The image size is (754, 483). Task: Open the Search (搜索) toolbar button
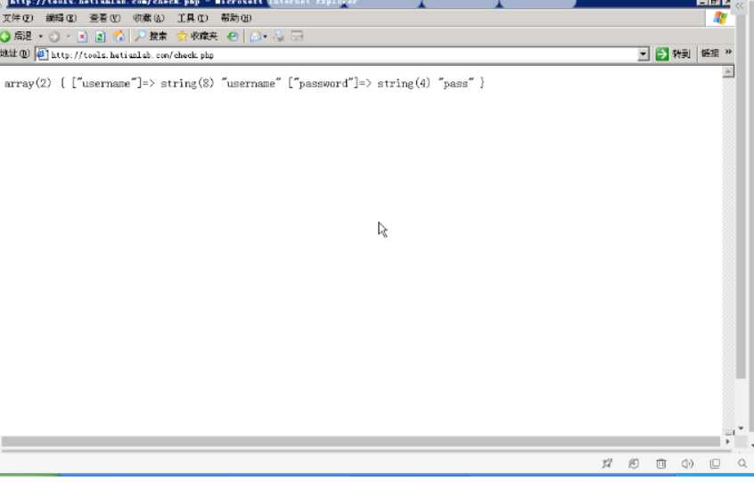coord(151,36)
